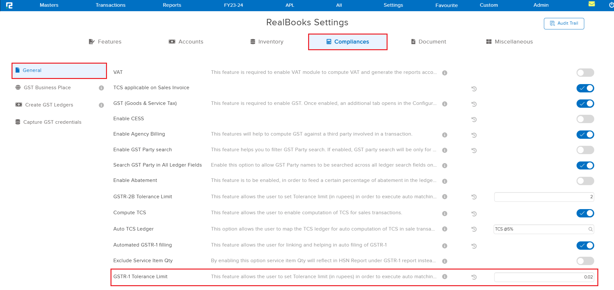Viewport: 614px width, 290px height.
Task: Click info icon for Enable GST Party search
Action: point(445,150)
